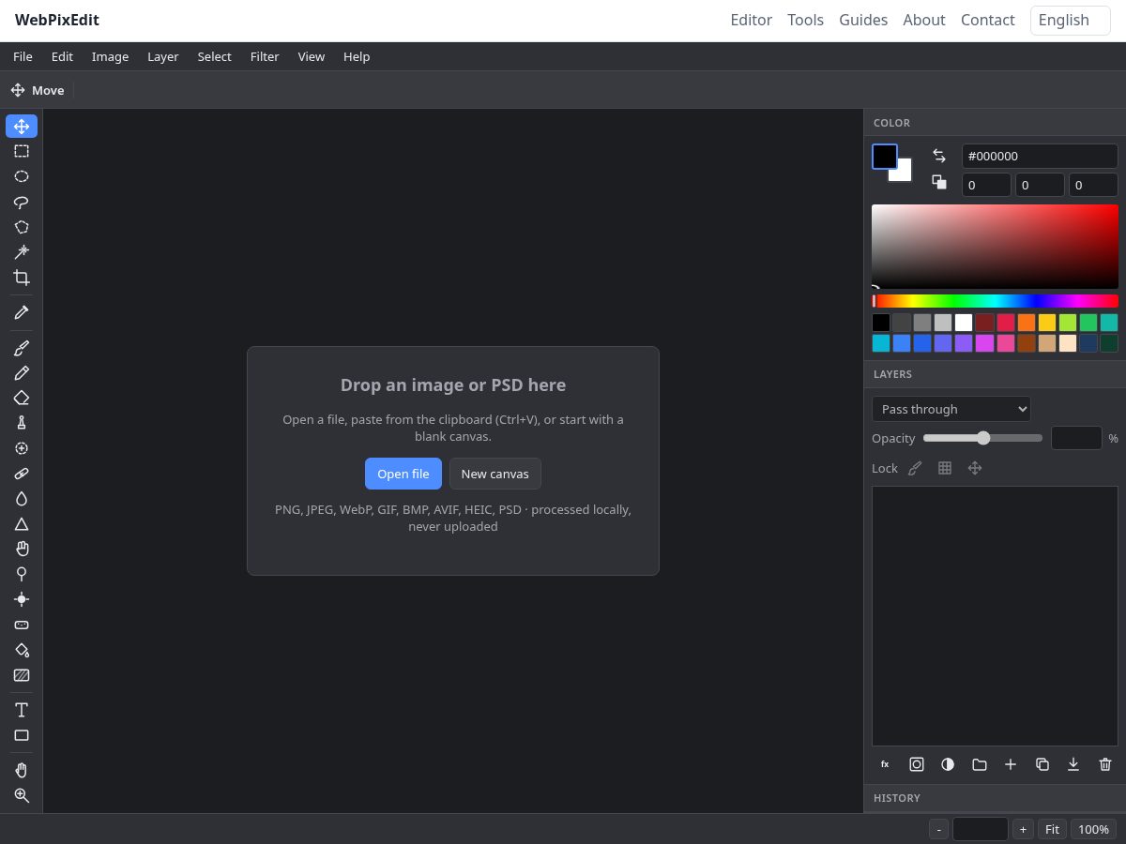Choose the Eyedropper tool
Viewport: 1126px width, 844px height.
pyautogui.click(x=22, y=312)
